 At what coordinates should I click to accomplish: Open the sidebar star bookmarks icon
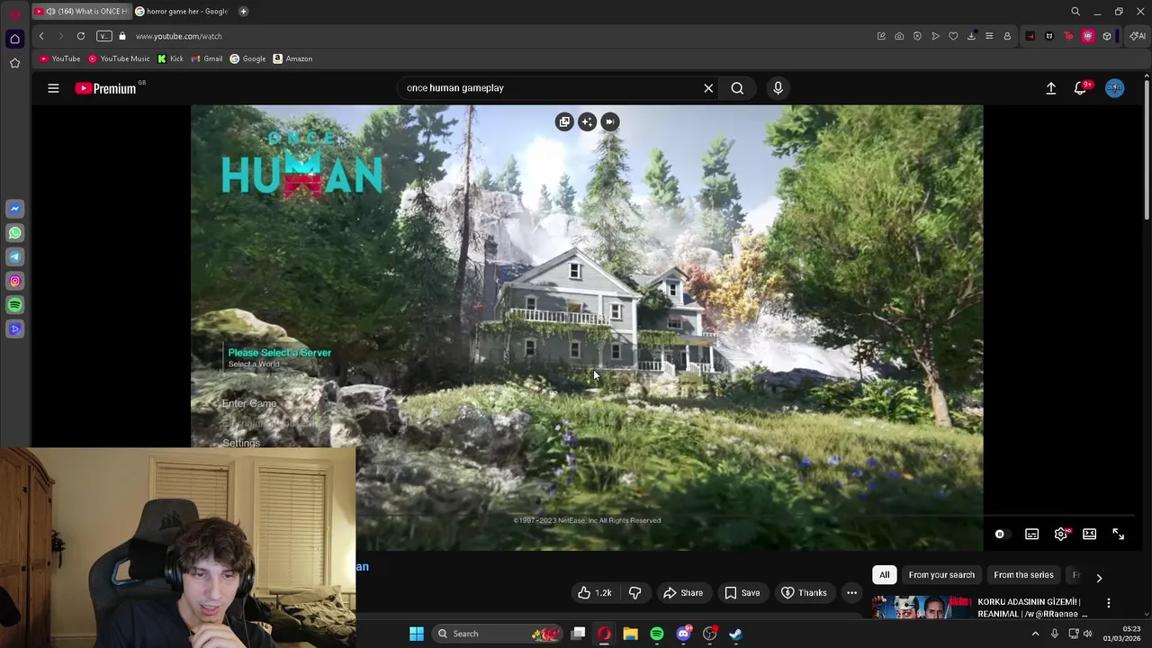[14, 63]
